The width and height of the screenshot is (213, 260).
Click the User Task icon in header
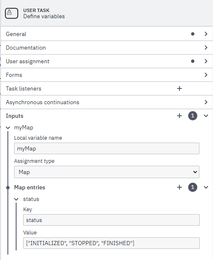point(12,13)
